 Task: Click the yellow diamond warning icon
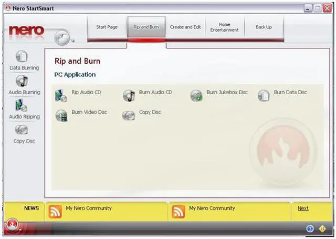(322, 229)
